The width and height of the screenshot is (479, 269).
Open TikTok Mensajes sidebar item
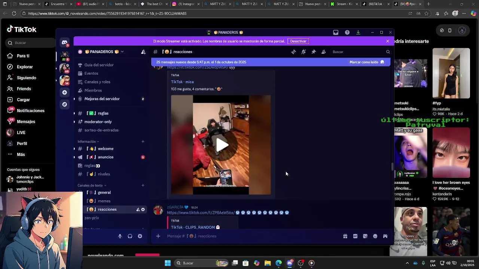tap(26, 121)
